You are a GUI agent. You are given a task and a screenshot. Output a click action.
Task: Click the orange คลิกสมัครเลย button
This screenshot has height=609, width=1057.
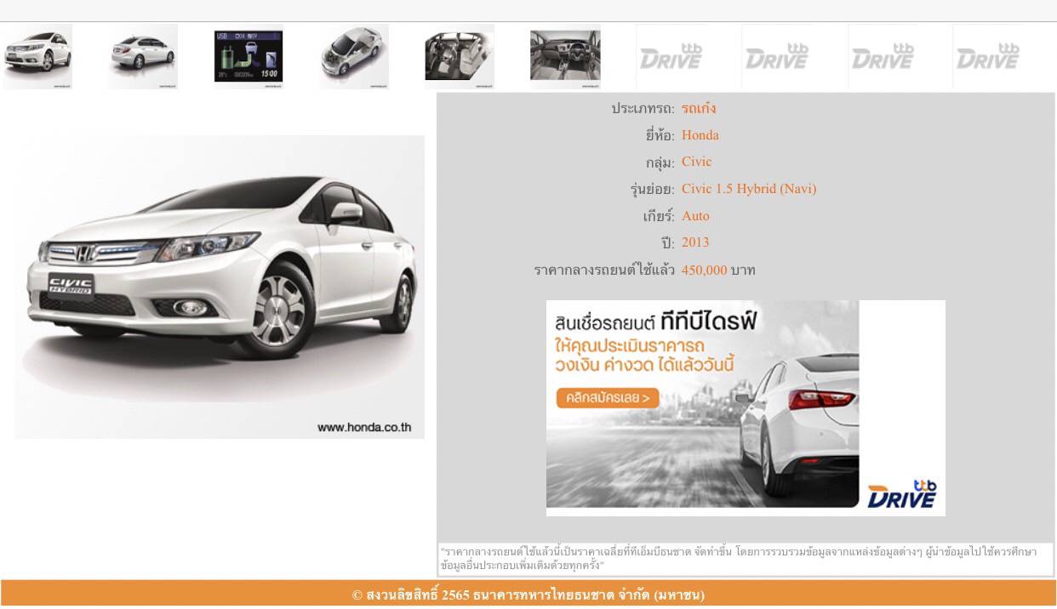pyautogui.click(x=608, y=397)
